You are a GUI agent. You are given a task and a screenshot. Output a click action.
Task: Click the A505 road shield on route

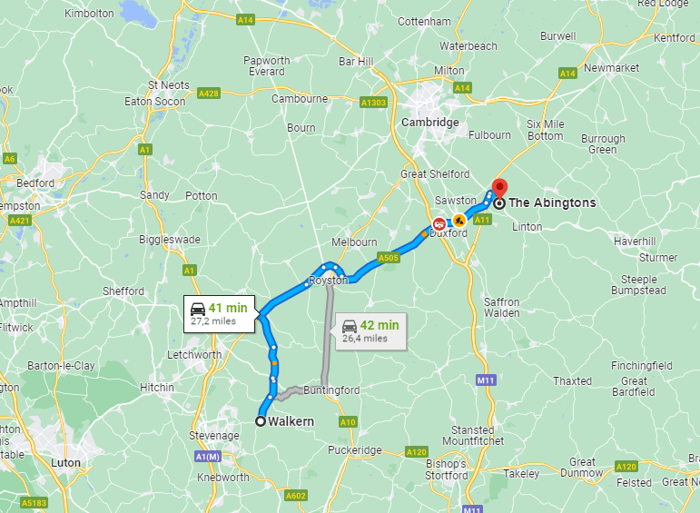388,258
